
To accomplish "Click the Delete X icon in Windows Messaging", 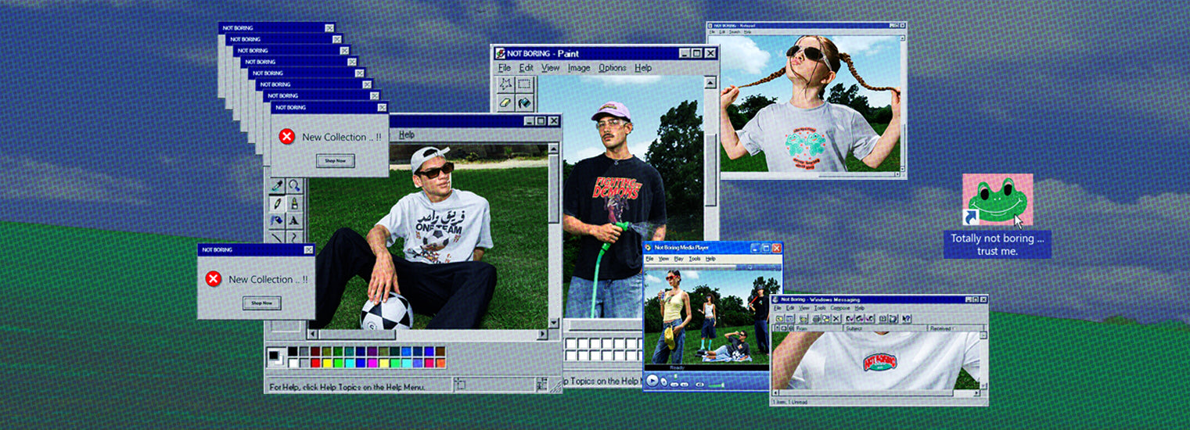I will click(836, 319).
